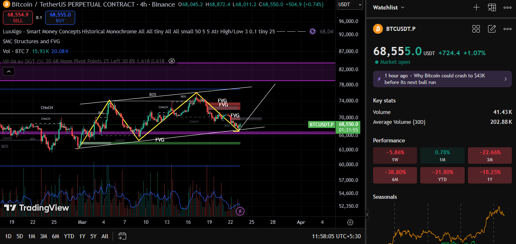
Task: Select the 1D time range
Action: pos(8,236)
